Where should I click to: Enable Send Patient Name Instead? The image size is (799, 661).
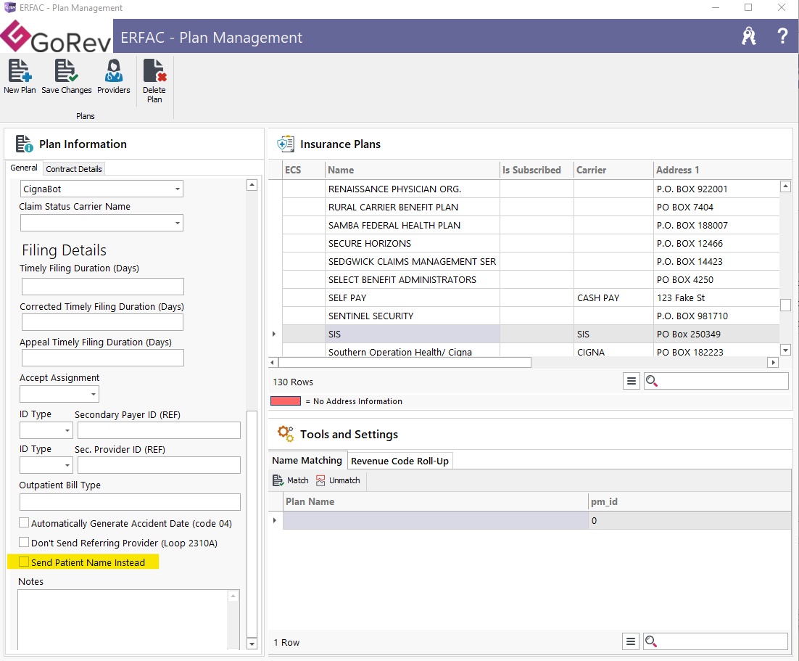pyautogui.click(x=24, y=562)
